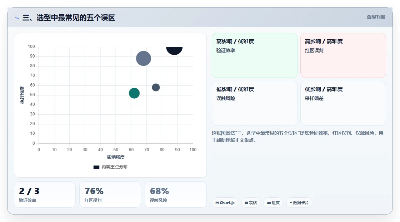This screenshot has height=222, width=400.
Task: Click the 红区误判 text in pink card
Action: (x=314, y=50)
